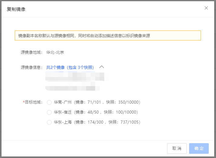The height and width of the screenshot is (158, 216).
Task: Confirm with the 确定 button
Action: tap(199, 148)
